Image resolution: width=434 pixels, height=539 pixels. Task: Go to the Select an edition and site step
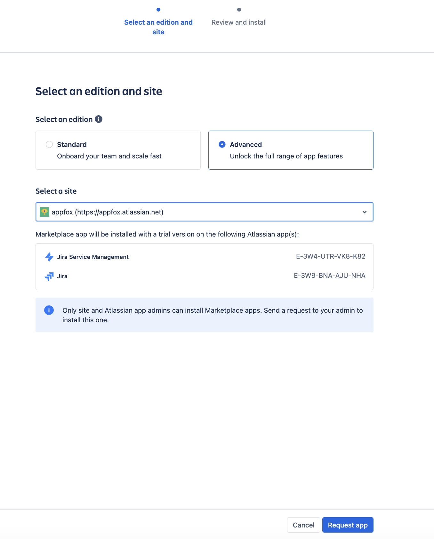pyautogui.click(x=158, y=27)
